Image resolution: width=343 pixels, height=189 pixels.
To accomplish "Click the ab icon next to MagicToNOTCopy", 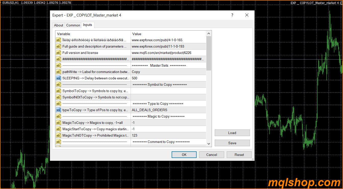I will tap(58, 135).
